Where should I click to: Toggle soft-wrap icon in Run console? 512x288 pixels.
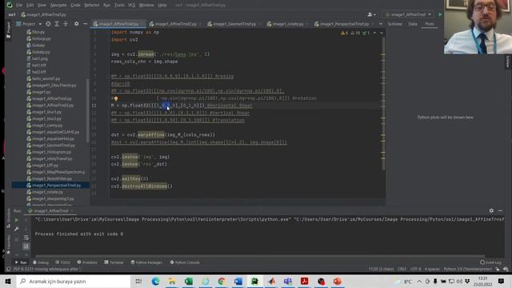tap(26, 238)
